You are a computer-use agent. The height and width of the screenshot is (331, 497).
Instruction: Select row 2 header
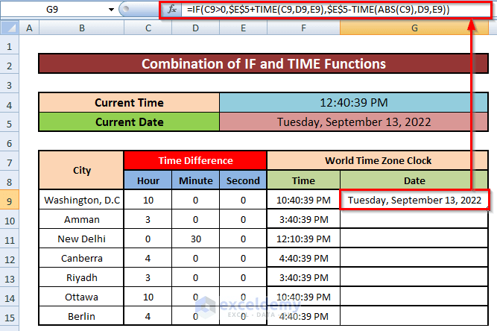tap(10, 66)
